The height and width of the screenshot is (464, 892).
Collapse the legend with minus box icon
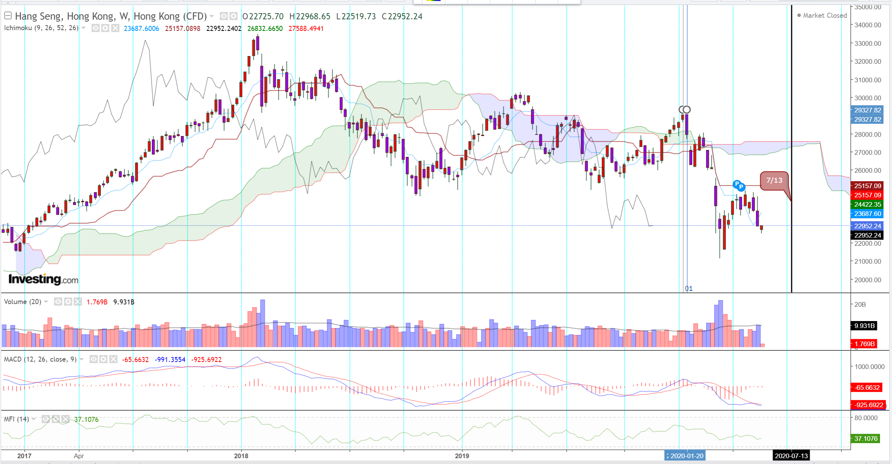coord(8,16)
